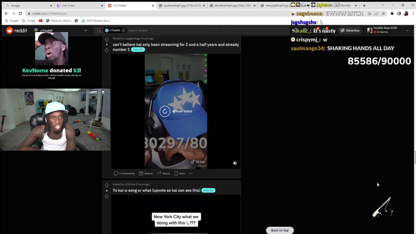Share the streaming post

tap(163, 174)
